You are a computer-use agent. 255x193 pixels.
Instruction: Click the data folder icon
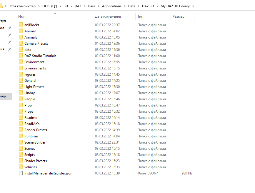pos(21,50)
